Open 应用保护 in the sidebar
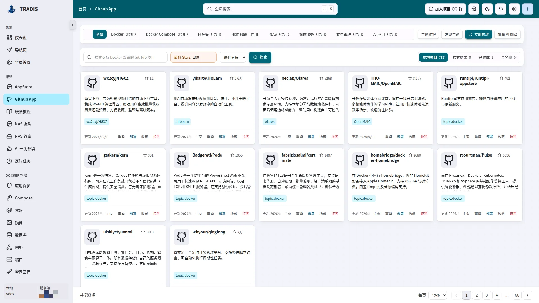539x303 pixels. pyautogui.click(x=36, y=186)
